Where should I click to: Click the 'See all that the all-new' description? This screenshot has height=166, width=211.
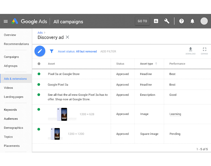(x=78, y=97)
